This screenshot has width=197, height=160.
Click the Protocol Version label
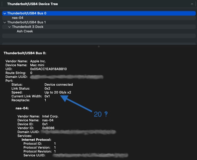point(37,147)
